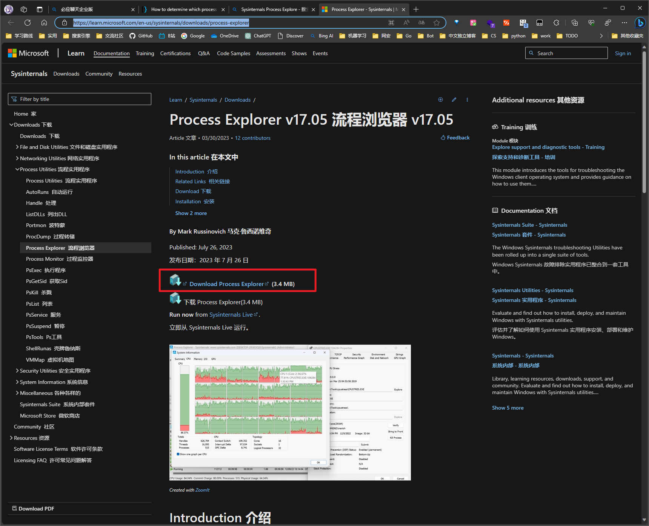Open Sysinternals Community nav item

[x=99, y=74]
